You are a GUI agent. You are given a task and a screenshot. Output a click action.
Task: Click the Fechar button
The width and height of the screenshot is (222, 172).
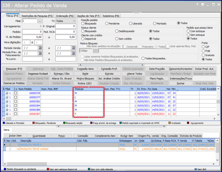181,83
